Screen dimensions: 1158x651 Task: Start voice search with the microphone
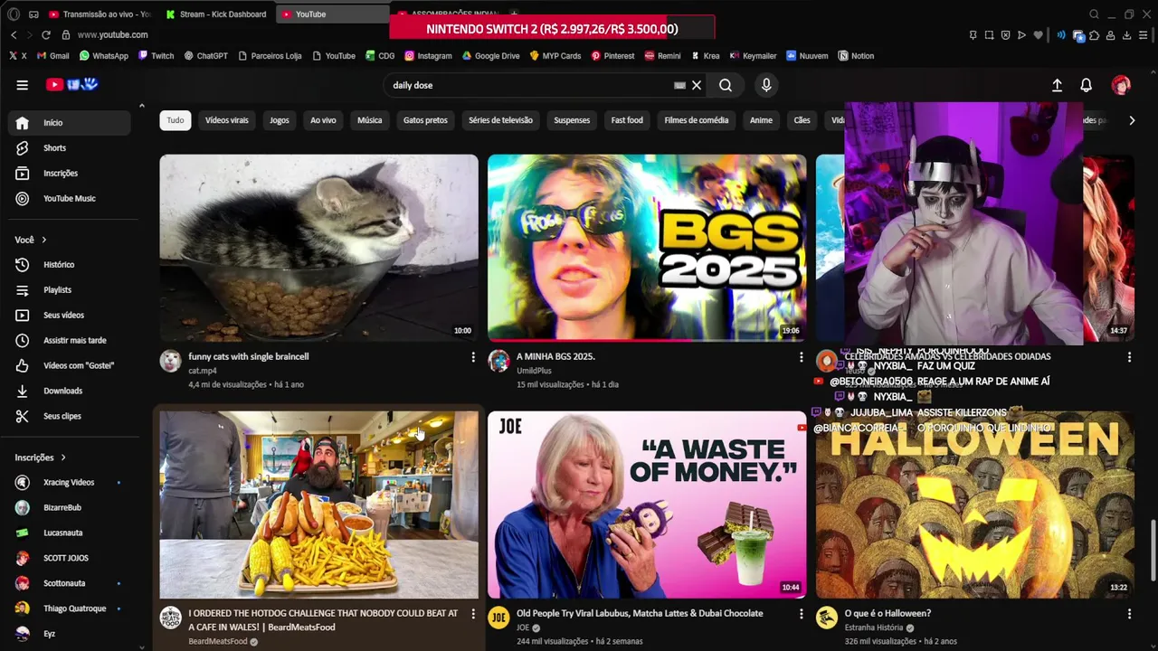click(x=766, y=85)
